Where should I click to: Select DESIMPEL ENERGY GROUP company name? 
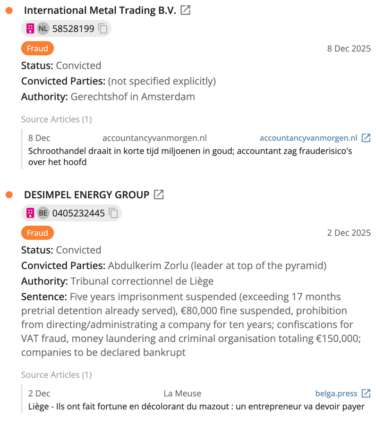(x=86, y=195)
